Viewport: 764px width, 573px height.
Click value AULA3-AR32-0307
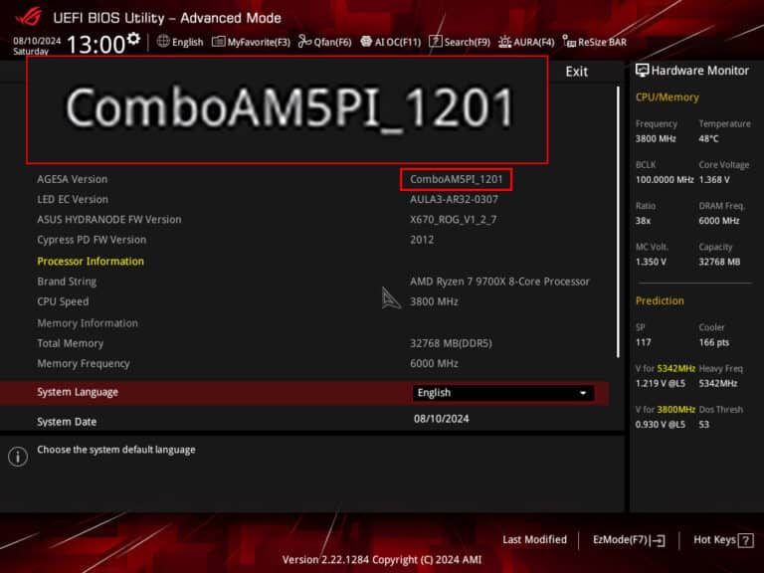point(454,199)
